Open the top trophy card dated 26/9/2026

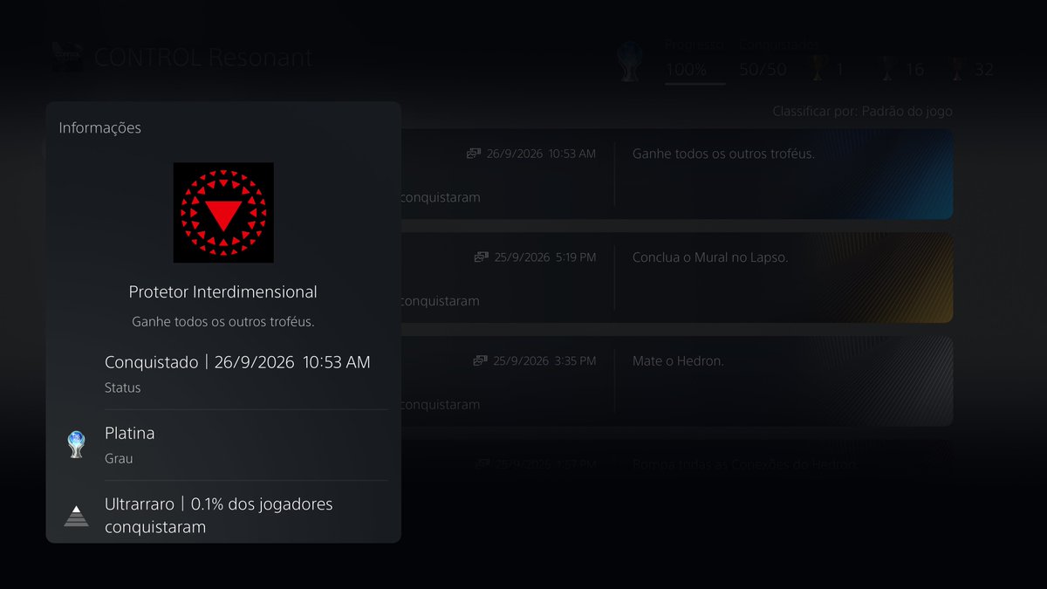pyautogui.click(x=677, y=174)
